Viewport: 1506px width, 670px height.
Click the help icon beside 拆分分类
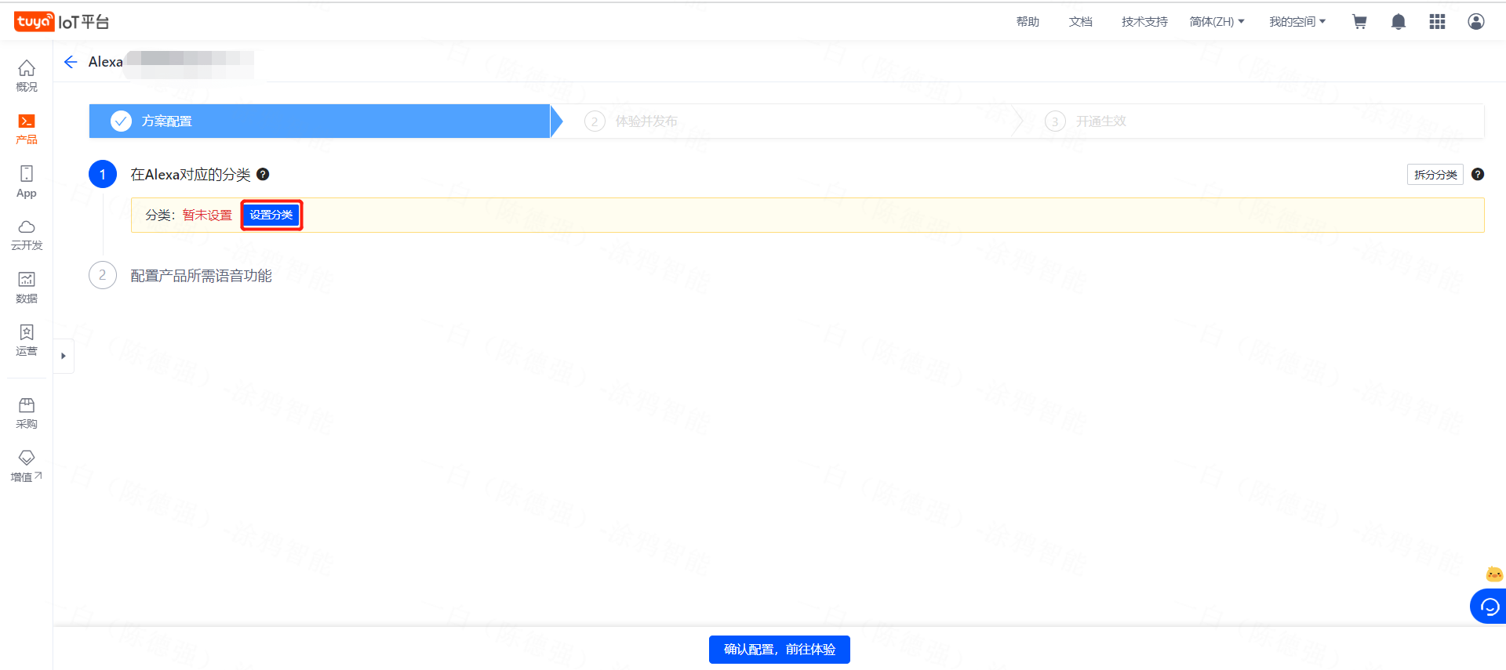click(x=1478, y=174)
